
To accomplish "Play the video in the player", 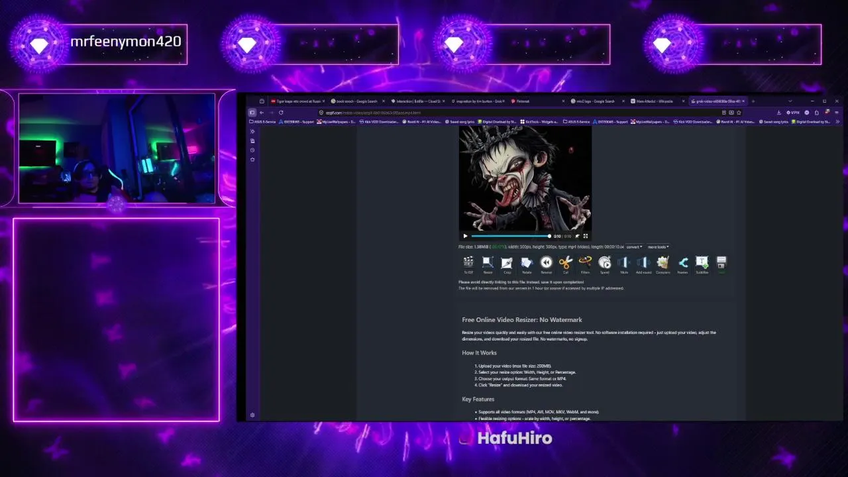I will tap(465, 236).
